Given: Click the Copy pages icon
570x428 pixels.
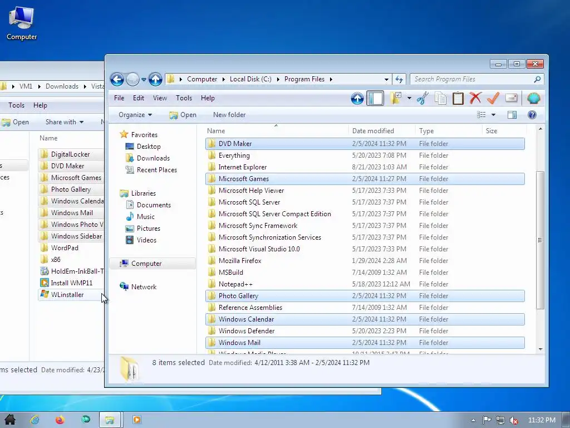Looking at the screenshot, I should pyautogui.click(x=440, y=98).
